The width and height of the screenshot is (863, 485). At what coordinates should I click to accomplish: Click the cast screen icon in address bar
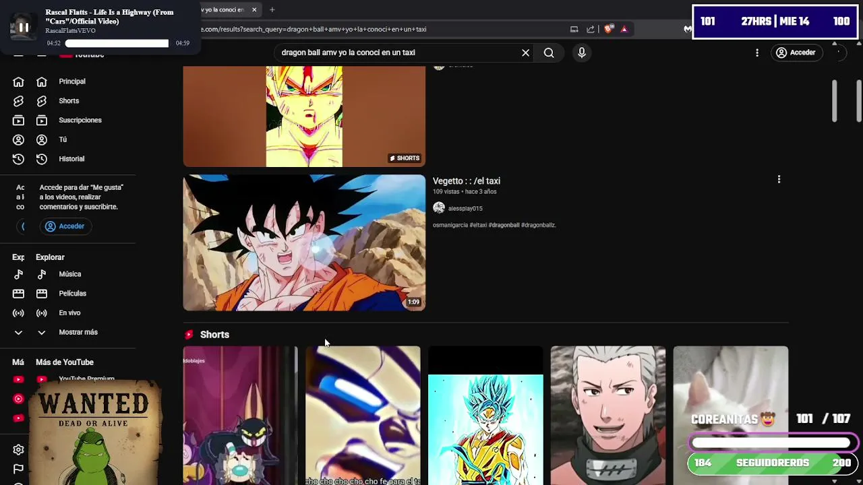tap(574, 29)
